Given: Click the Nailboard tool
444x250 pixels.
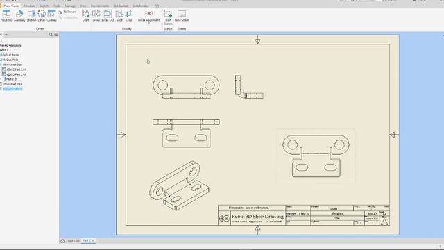Looking at the screenshot, I should tap(68, 12).
